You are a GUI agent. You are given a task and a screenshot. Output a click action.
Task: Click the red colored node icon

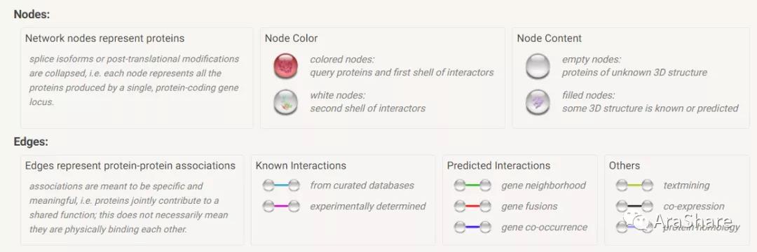click(286, 66)
